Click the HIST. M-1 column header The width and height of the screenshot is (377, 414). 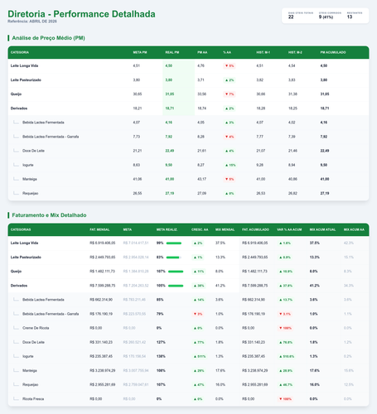(263, 52)
